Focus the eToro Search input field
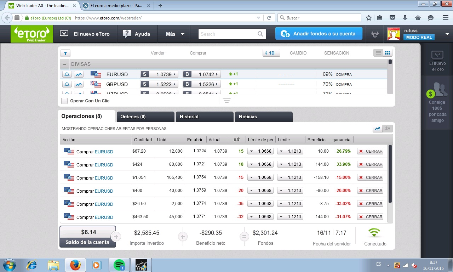Screen dimensions: 453x272 pyautogui.click(x=228, y=34)
